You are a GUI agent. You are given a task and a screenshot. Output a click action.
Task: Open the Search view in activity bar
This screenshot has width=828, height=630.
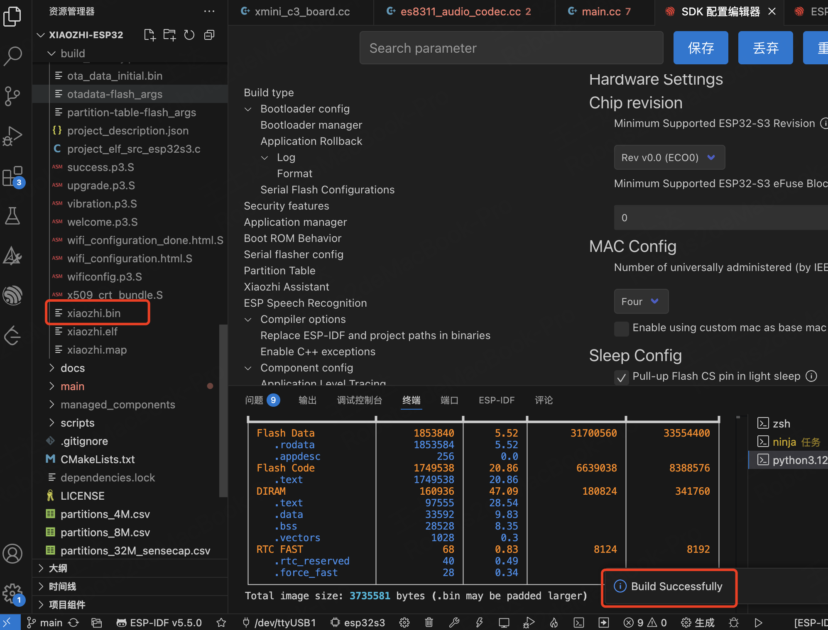[x=12, y=55]
